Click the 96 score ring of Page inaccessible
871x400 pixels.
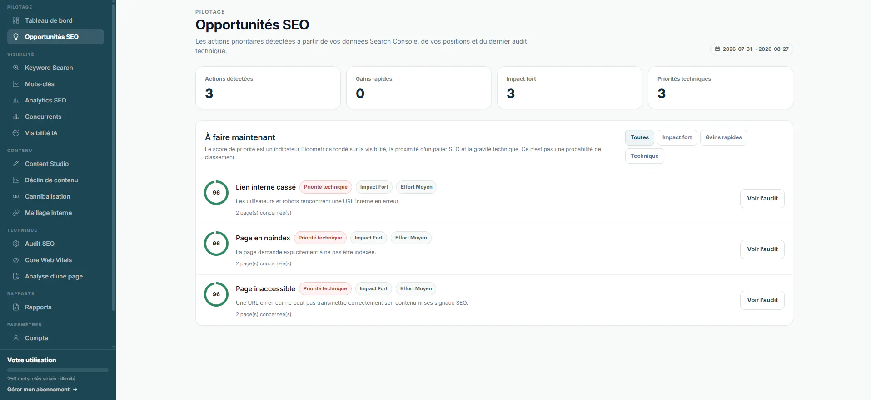point(216,294)
